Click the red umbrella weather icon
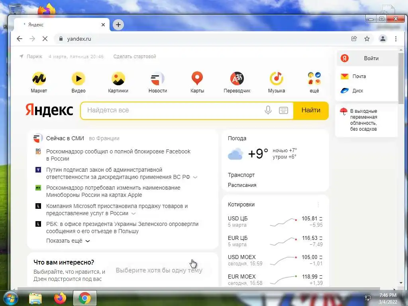This screenshot has width=408, height=306. (x=343, y=112)
